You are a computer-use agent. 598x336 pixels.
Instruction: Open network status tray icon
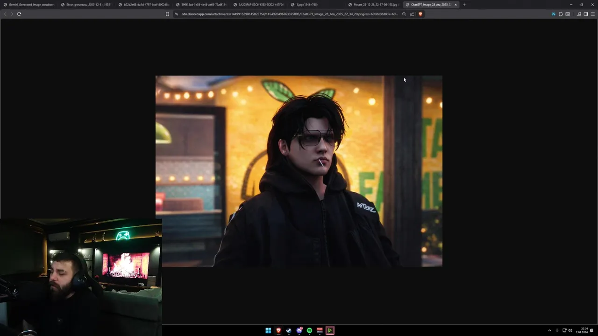(x=564, y=330)
